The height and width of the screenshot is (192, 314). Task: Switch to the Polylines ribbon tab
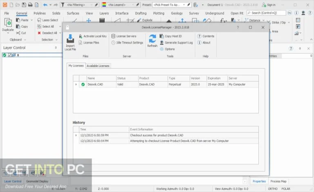[x=40, y=13]
